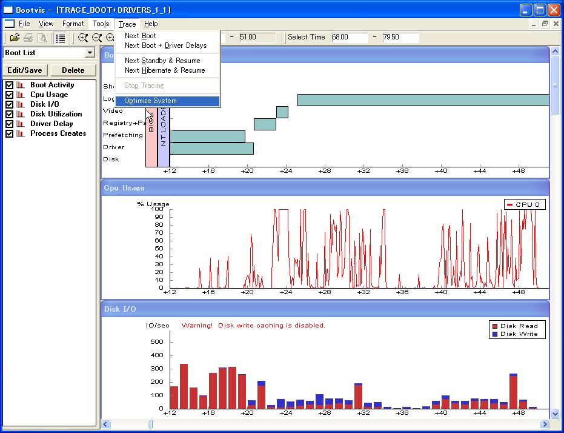
Task: Click the Edit/Save button
Action: coord(25,70)
